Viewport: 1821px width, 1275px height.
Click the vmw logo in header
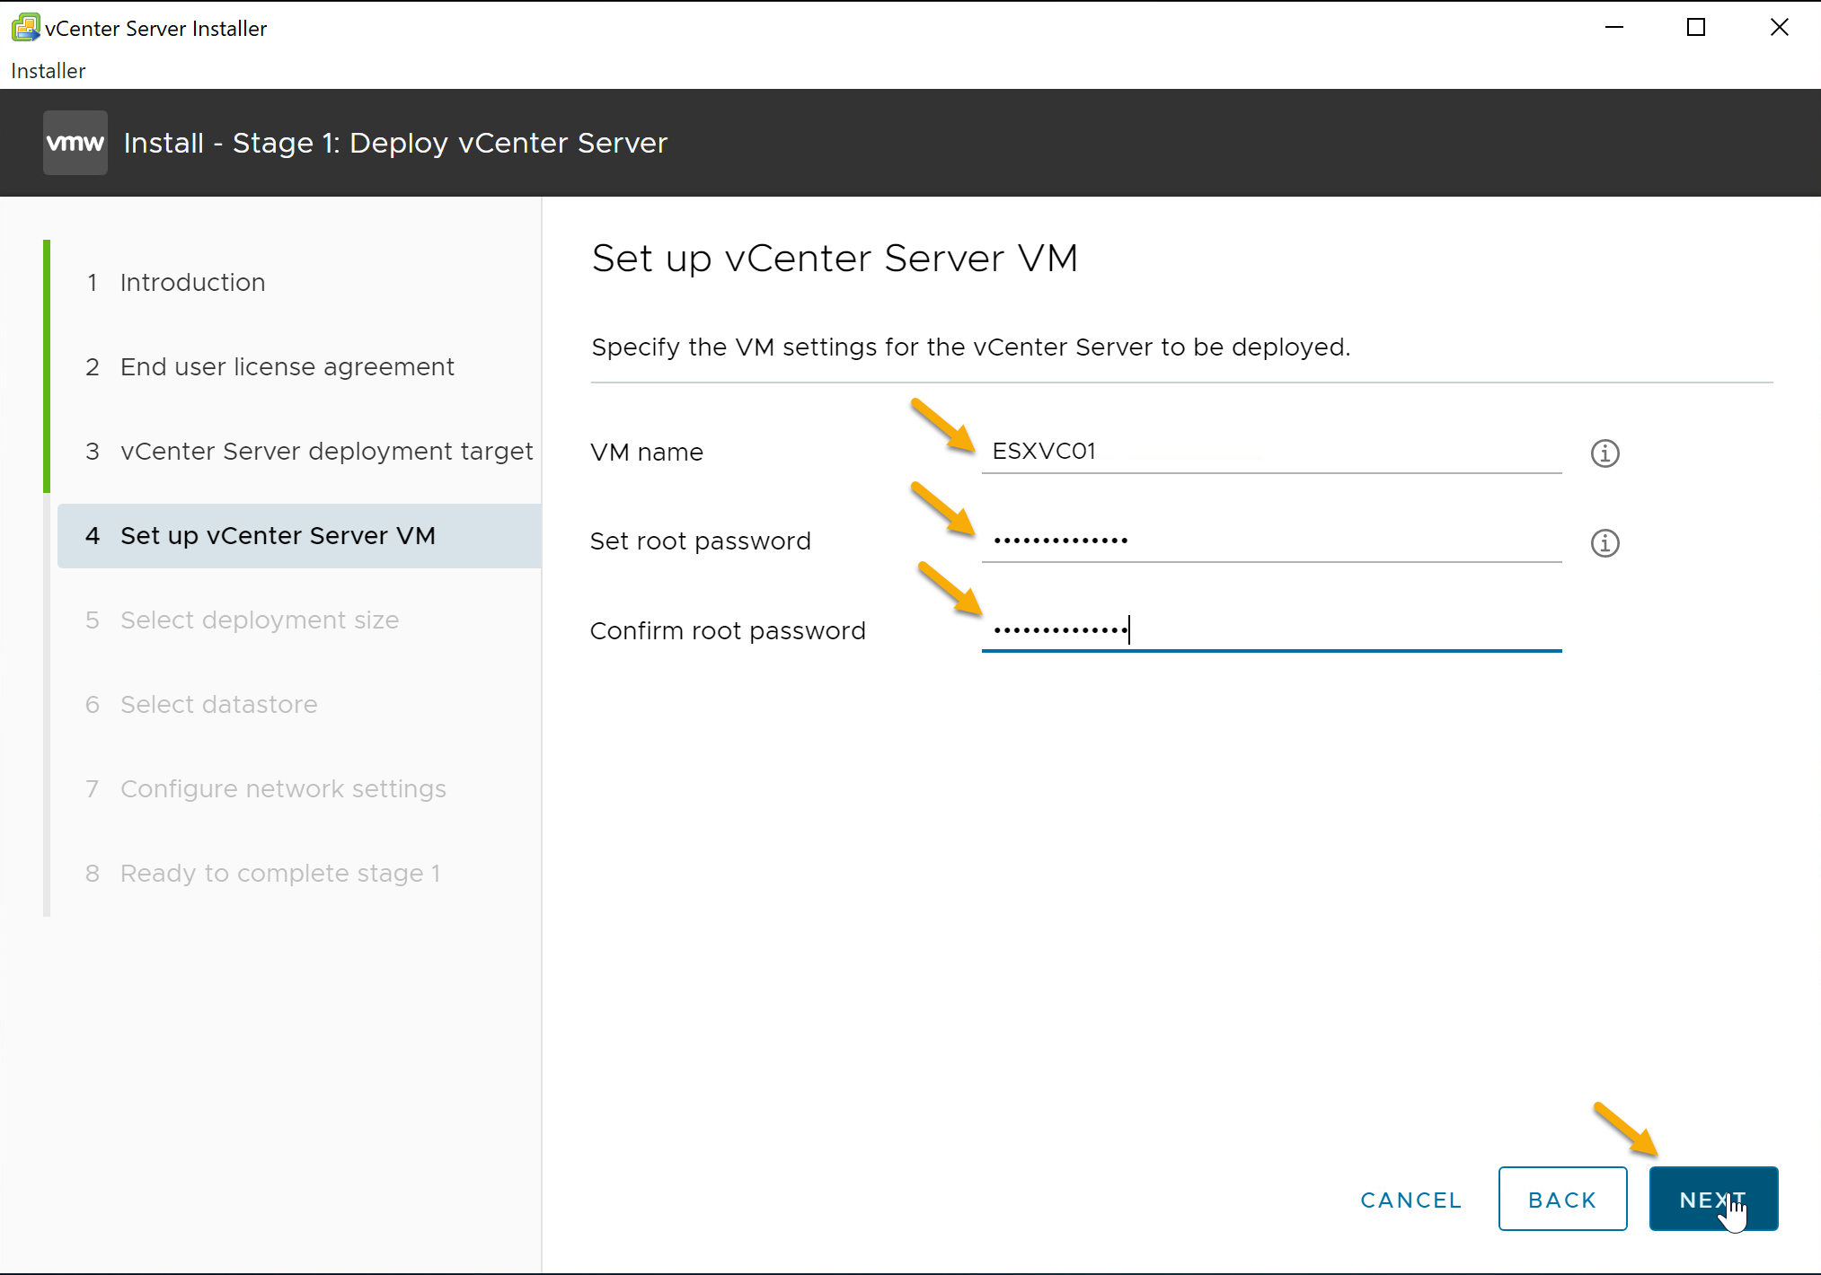pyautogui.click(x=75, y=143)
